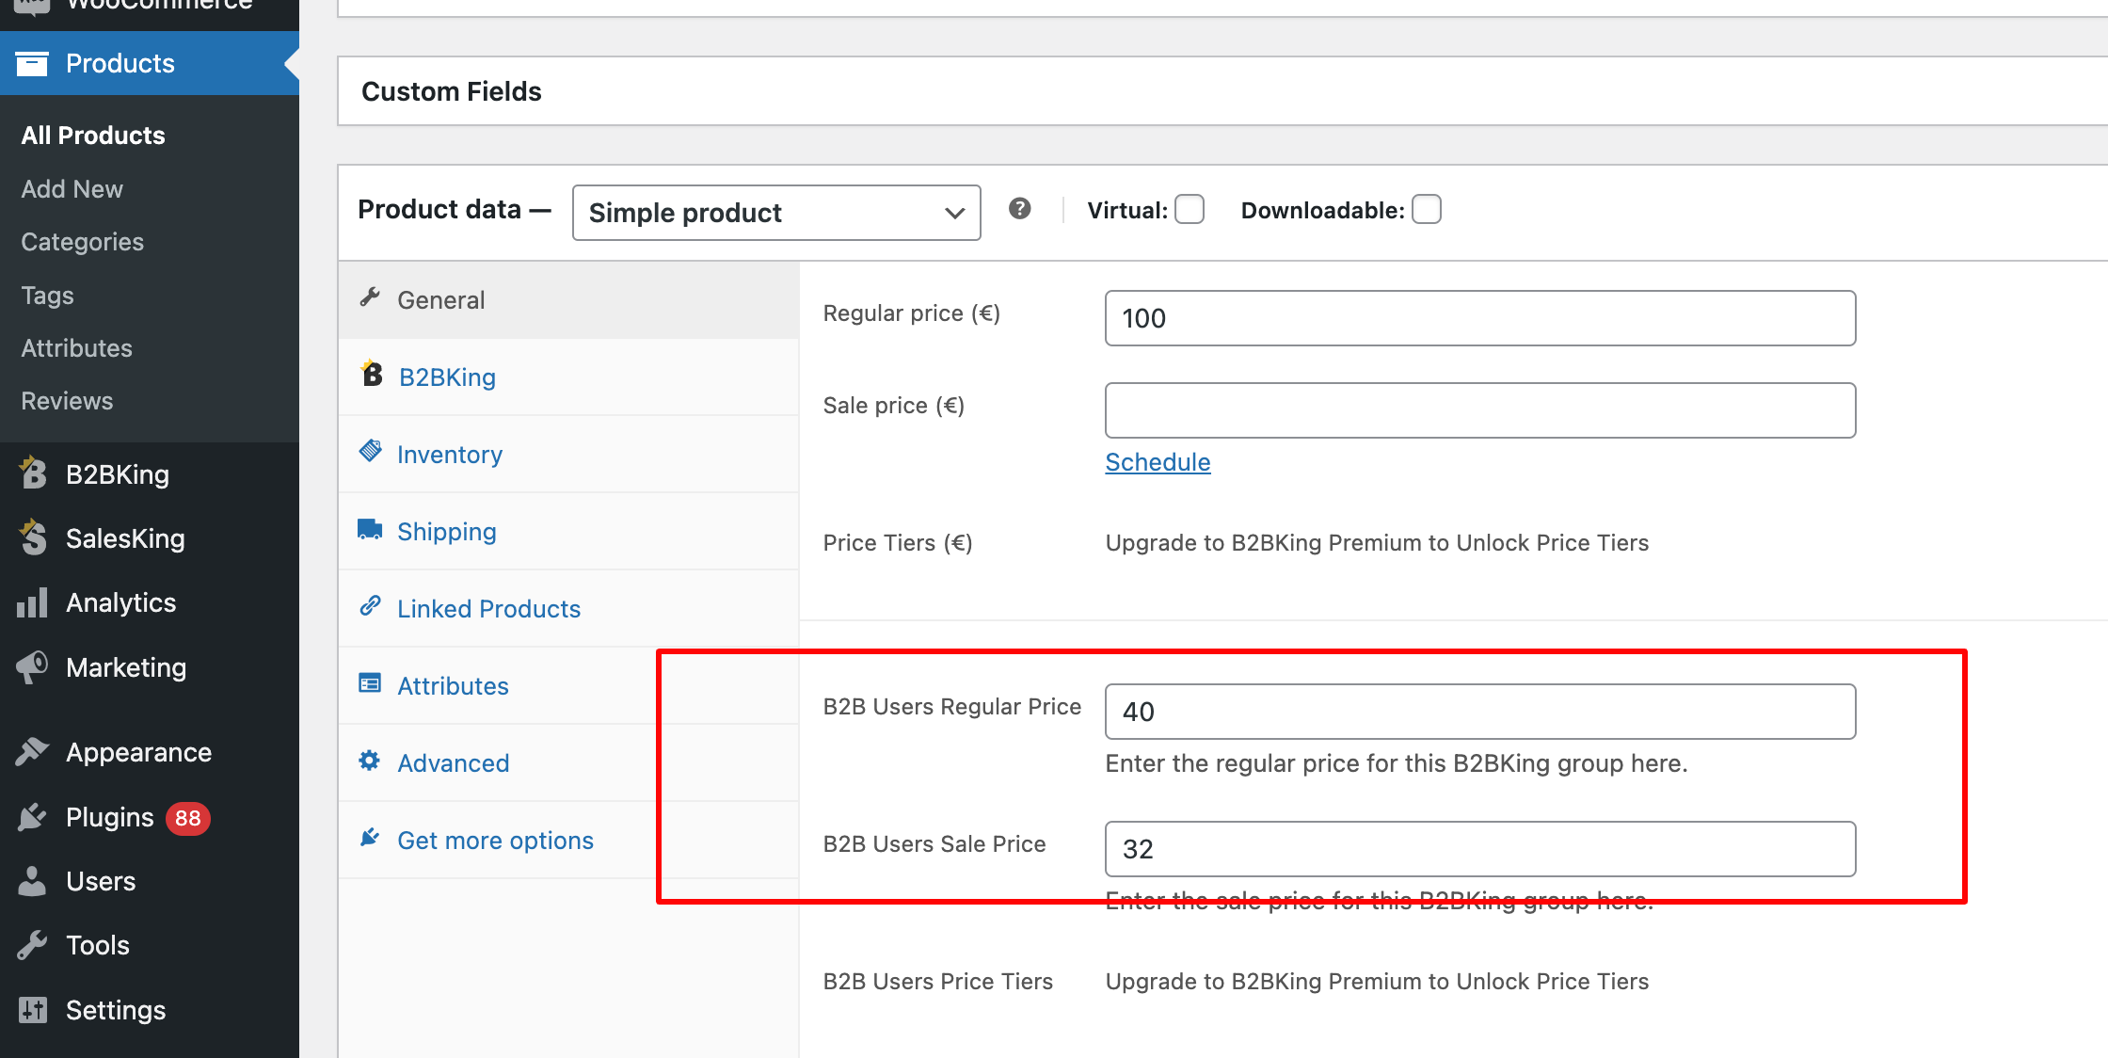Screen dimensions: 2108x1058
Task: Toggle the Virtual checkbox
Action: 1190,209
